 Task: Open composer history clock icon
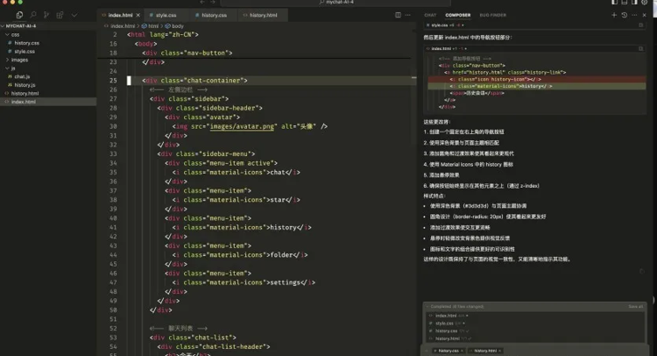click(x=624, y=15)
